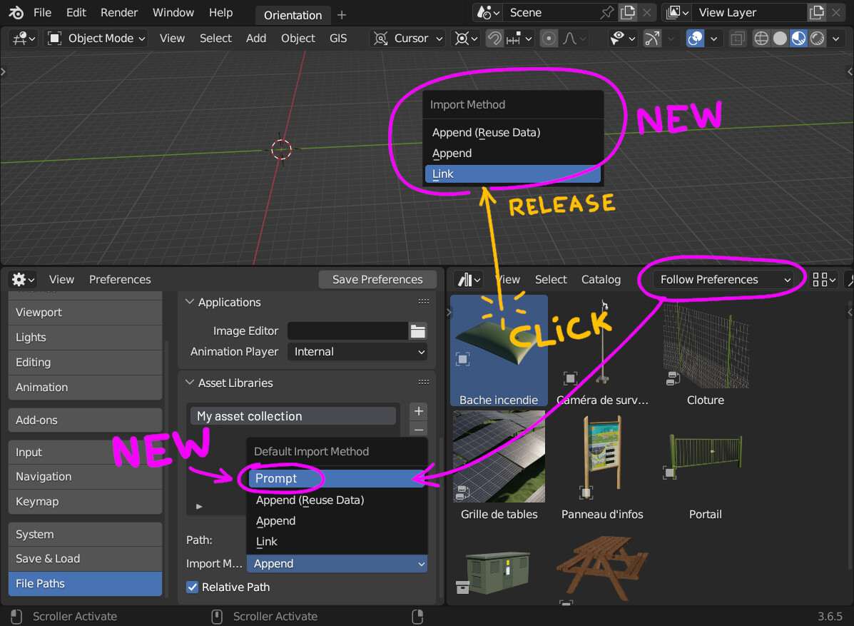Browse for Image Editor path folder icon

tap(418, 330)
